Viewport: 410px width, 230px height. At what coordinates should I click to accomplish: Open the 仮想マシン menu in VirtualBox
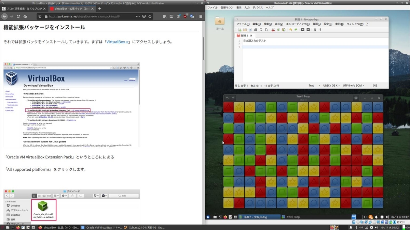point(227,7)
